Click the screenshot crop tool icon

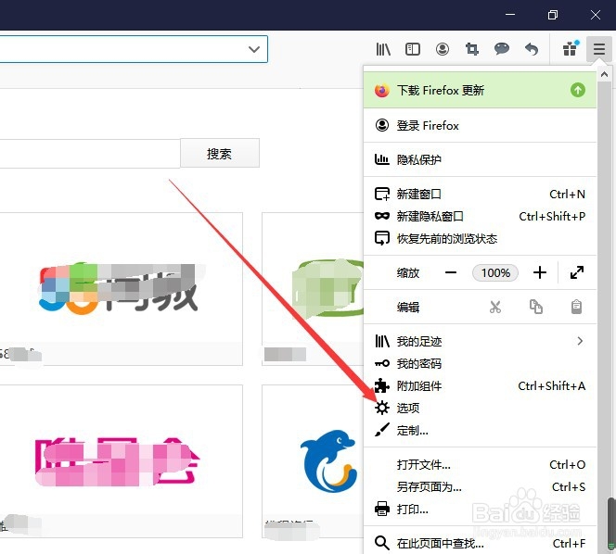[472, 49]
